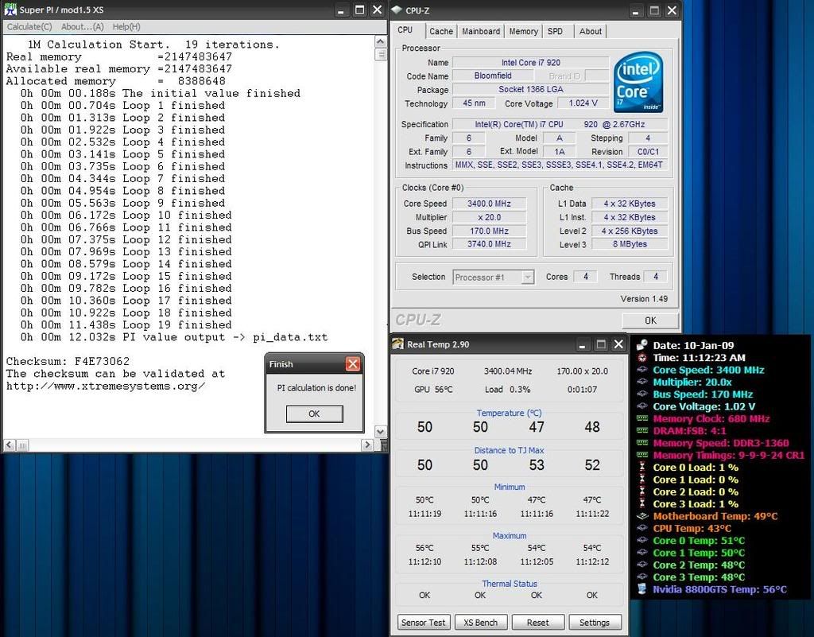
Task: Click the Load 0.3% reading in Real Temp
Action: click(x=508, y=390)
